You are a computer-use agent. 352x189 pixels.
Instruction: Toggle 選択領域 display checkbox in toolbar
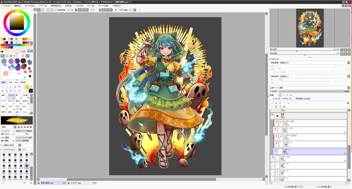click(56, 10)
